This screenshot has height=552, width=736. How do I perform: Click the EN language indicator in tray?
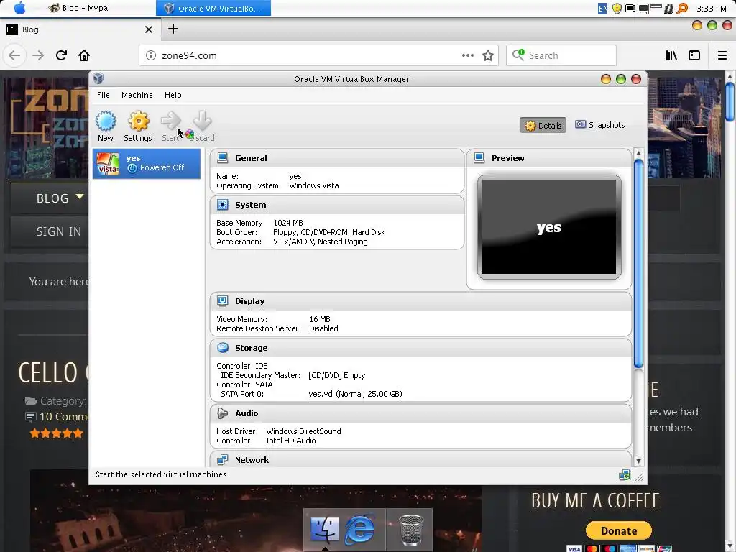[603, 9]
